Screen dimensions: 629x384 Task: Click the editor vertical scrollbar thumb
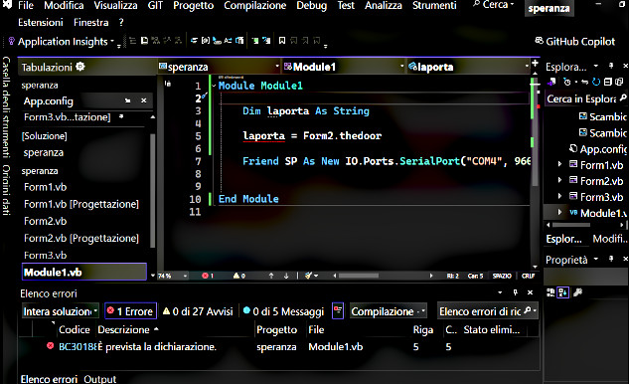click(535, 132)
